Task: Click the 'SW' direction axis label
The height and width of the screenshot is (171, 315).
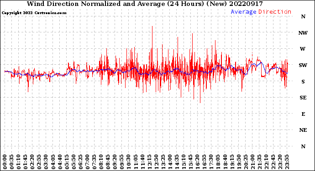Action: [x=303, y=65]
